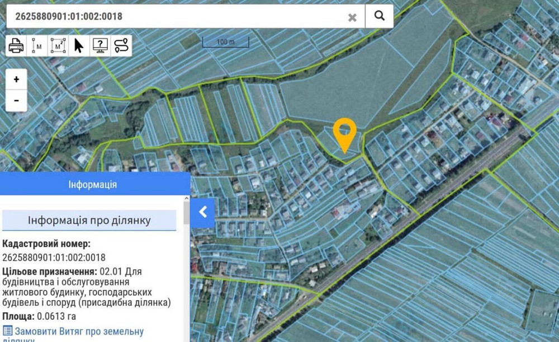Screen dimensions: 559x342
Task: Click the route markers tool icon
Action: pos(121,46)
